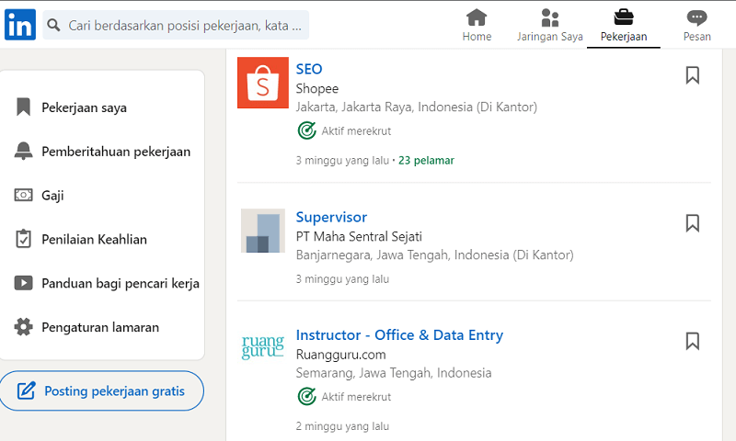Click the 23 pelamar text
736x441 pixels.
point(426,161)
